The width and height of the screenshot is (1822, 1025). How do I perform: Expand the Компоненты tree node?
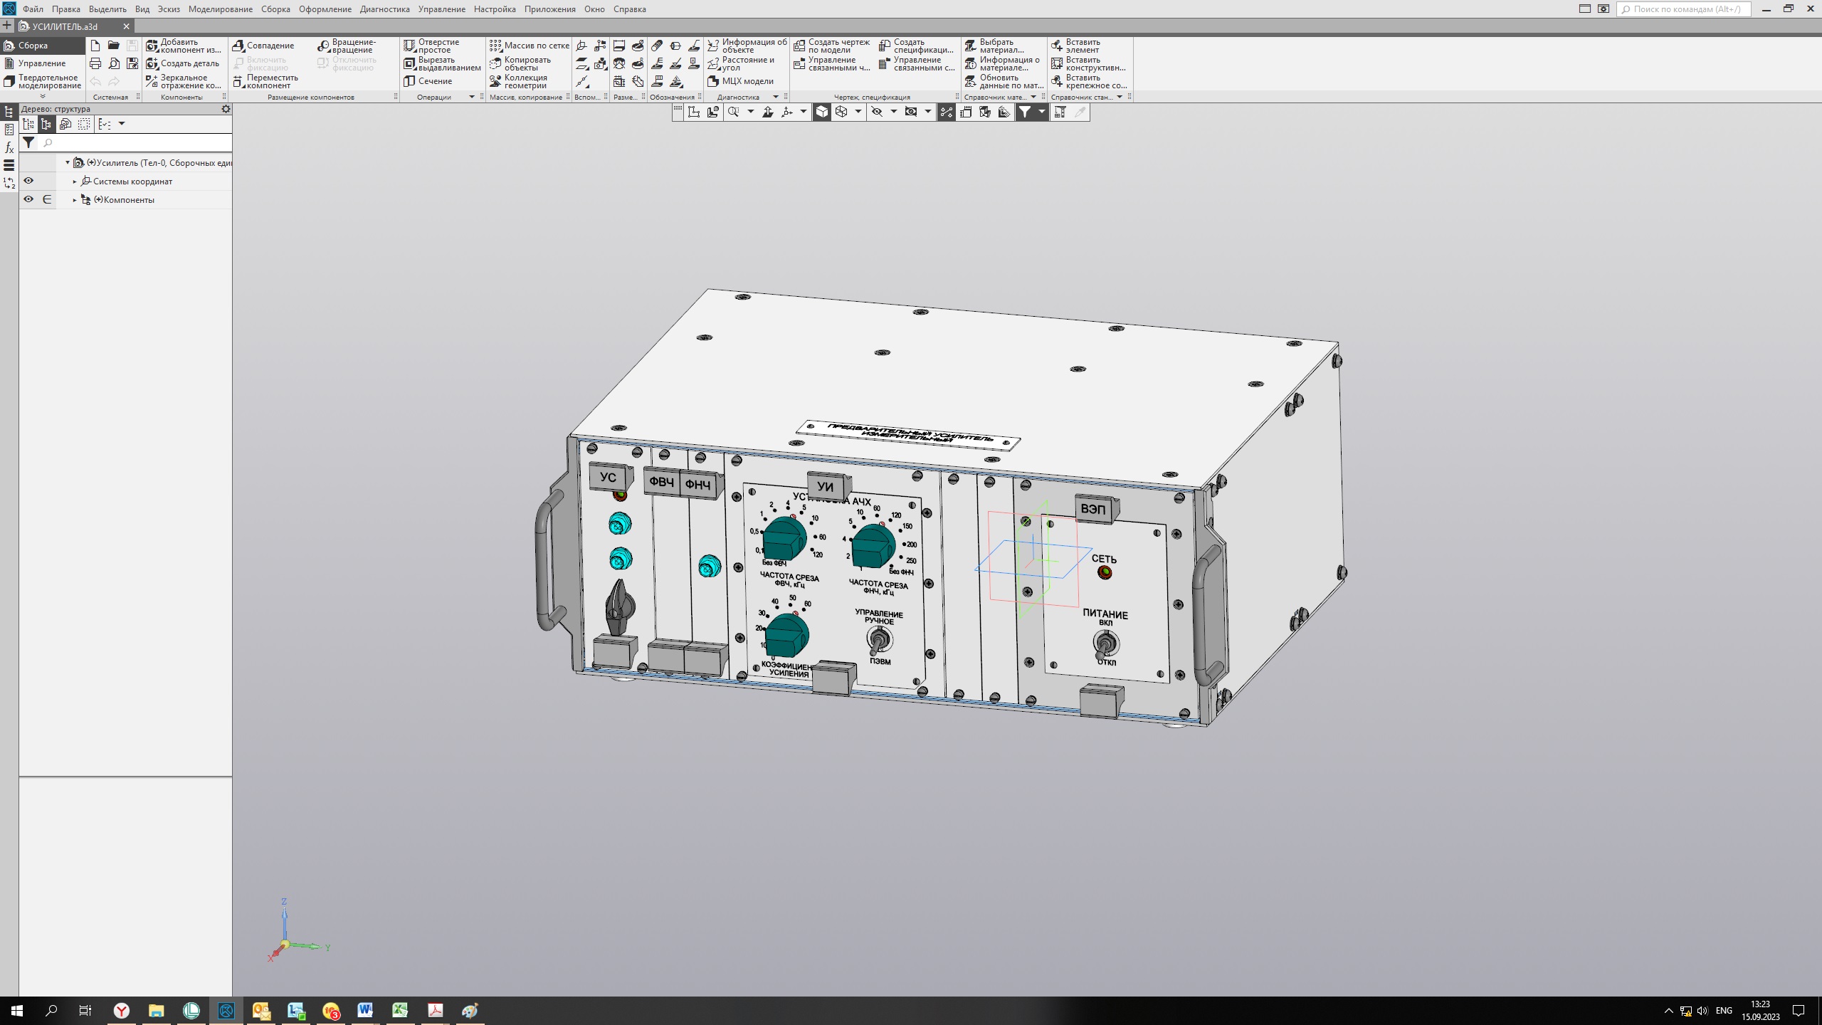[75, 200]
